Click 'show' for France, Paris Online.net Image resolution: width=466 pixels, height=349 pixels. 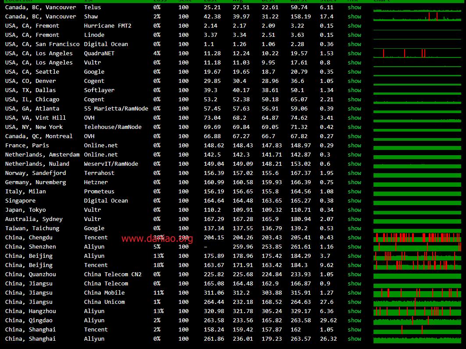point(354,146)
